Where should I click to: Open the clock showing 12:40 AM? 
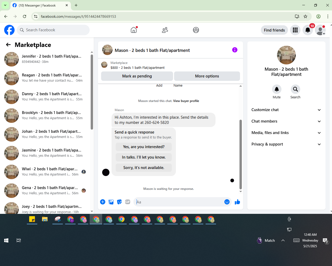pos(310,240)
